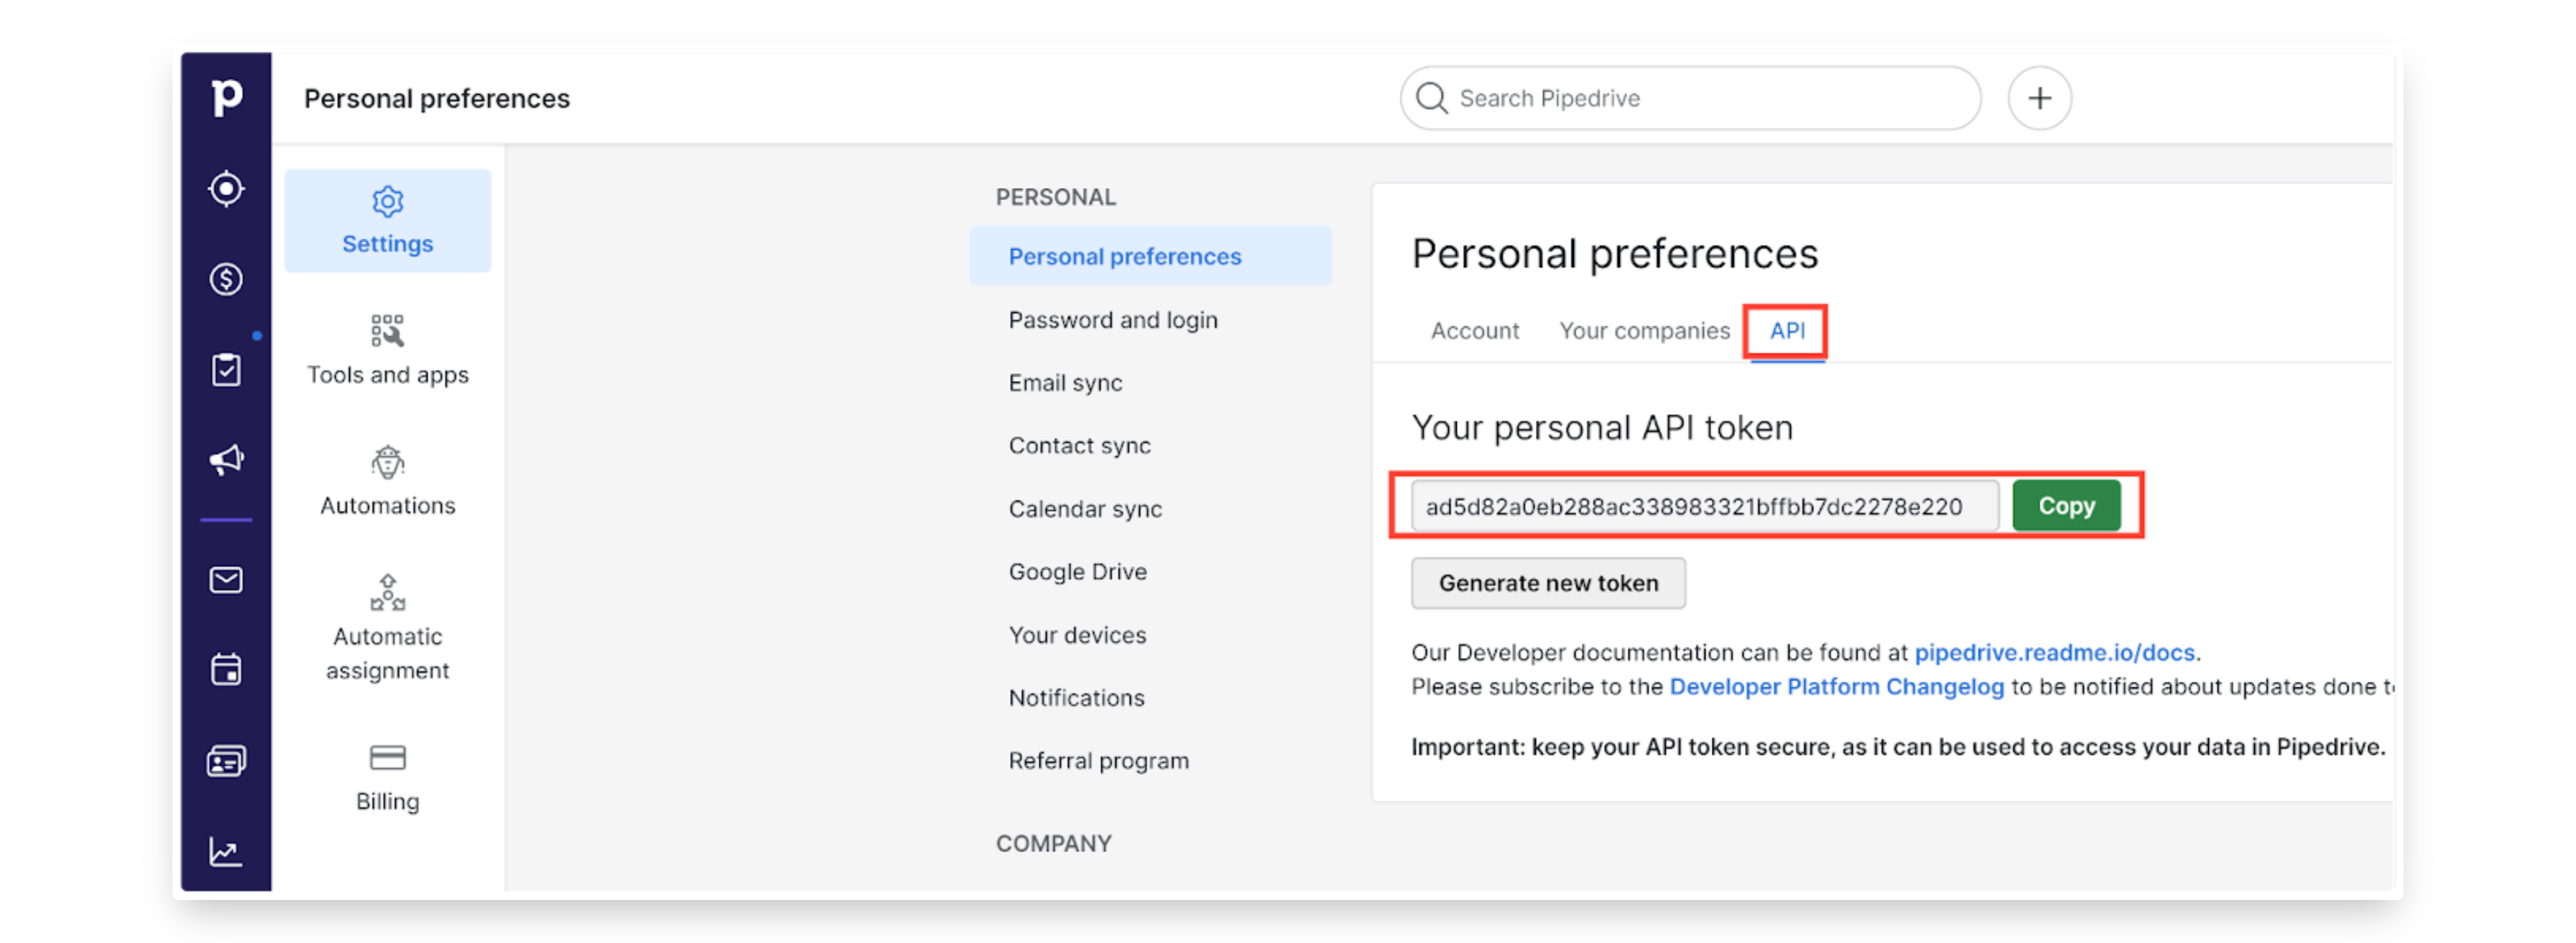Open the Your companies tab
This screenshot has height=943, width=2576.
coord(1644,331)
